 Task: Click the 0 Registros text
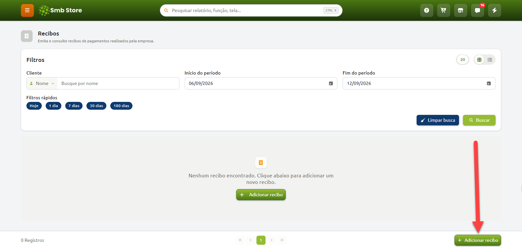click(x=32, y=240)
